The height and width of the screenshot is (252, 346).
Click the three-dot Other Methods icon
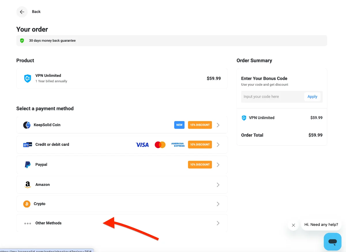tap(28, 223)
